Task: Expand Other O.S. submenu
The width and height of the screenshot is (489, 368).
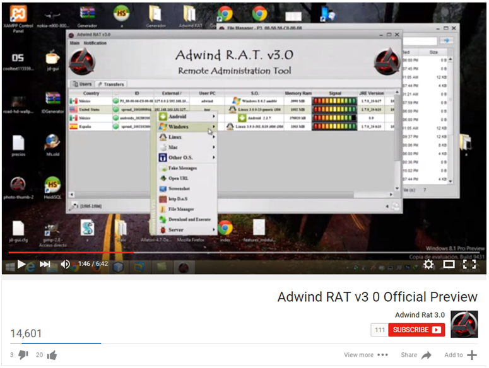Action: [x=187, y=158]
